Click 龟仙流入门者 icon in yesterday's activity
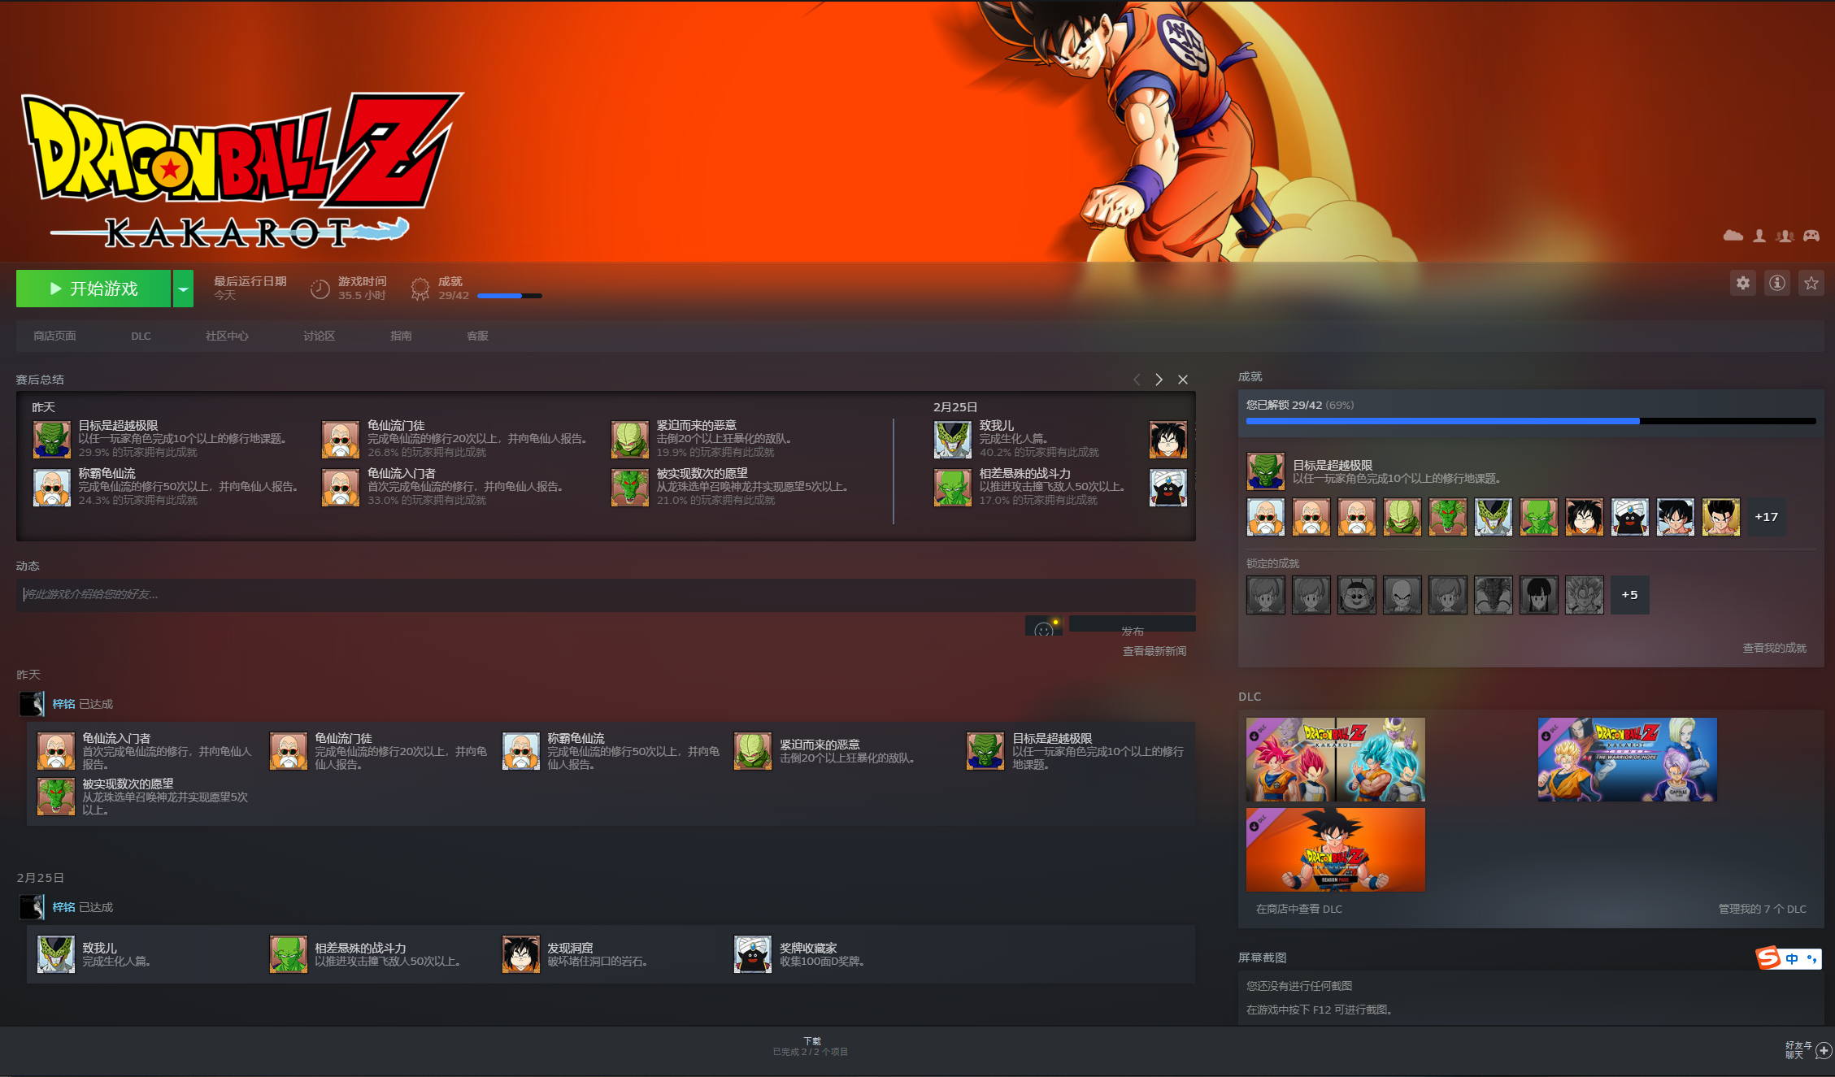 point(56,751)
